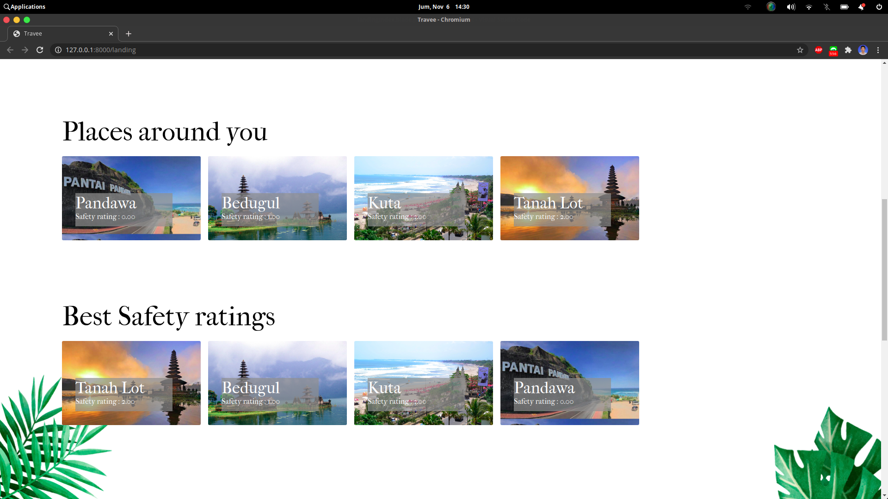The height and width of the screenshot is (499, 888).
Task: Open a new tab with plus button
Action: click(129, 34)
